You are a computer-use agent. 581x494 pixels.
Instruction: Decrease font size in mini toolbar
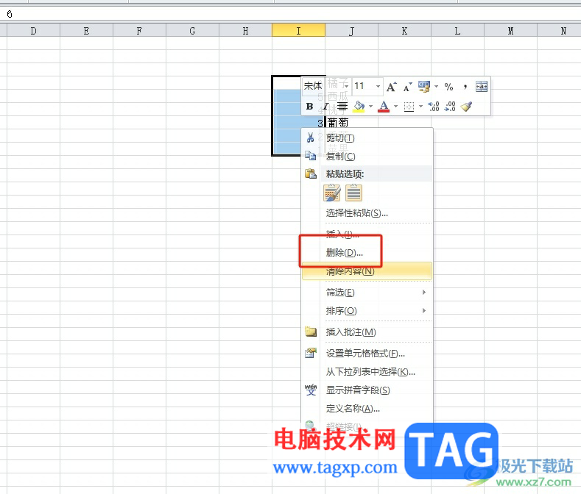pyautogui.click(x=408, y=87)
